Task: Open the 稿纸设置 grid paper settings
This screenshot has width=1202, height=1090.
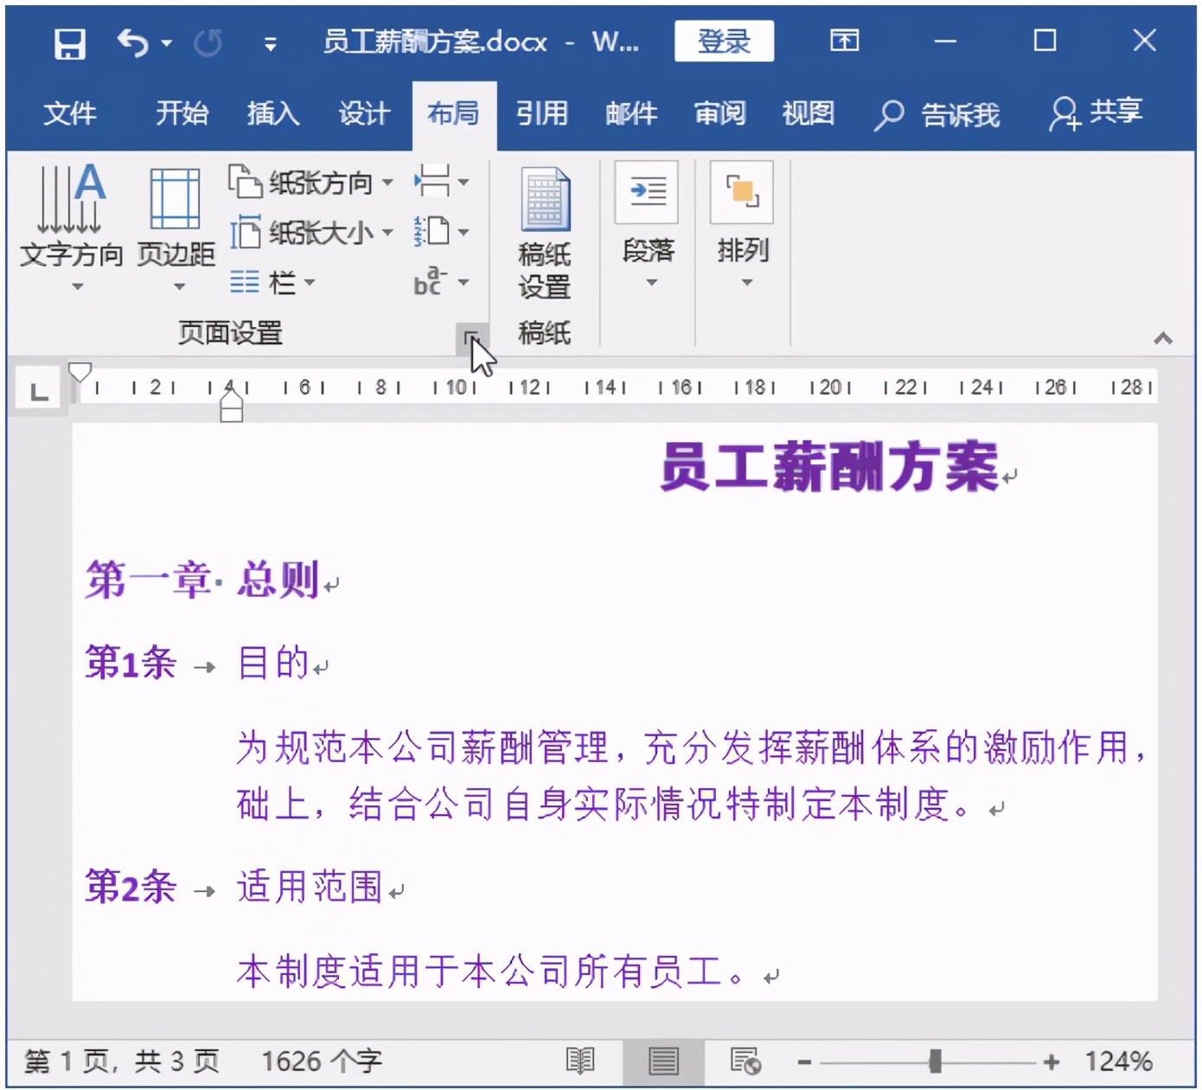Action: coord(545,231)
